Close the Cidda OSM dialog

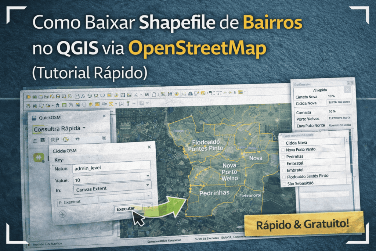coord(149,147)
